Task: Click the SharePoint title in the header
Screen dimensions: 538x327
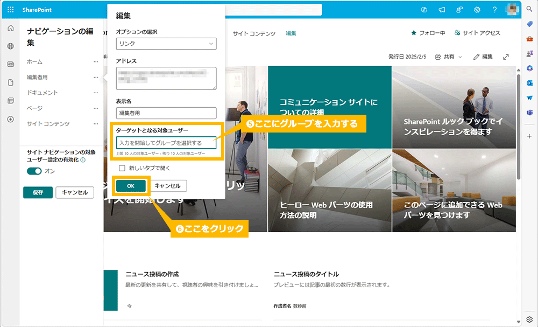Action: pyautogui.click(x=37, y=10)
